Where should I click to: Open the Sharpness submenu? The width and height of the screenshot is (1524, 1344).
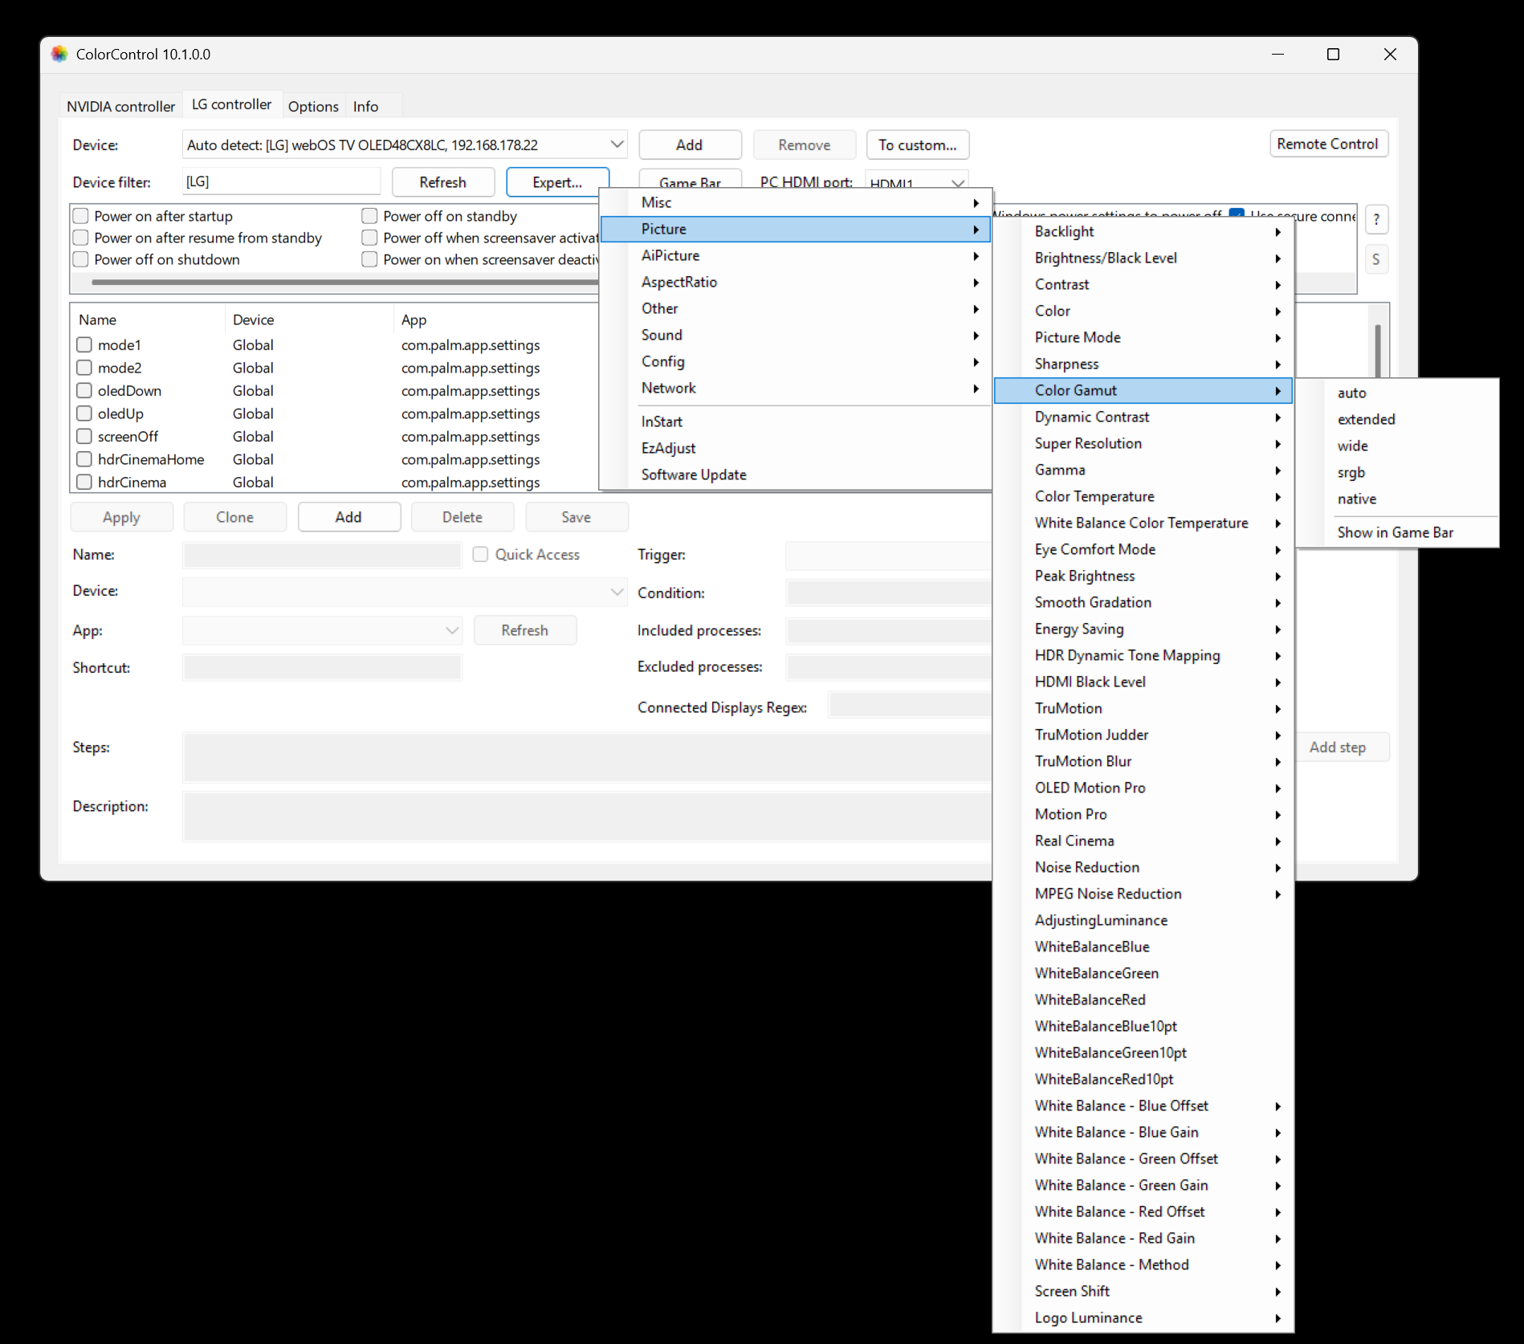tap(1143, 364)
